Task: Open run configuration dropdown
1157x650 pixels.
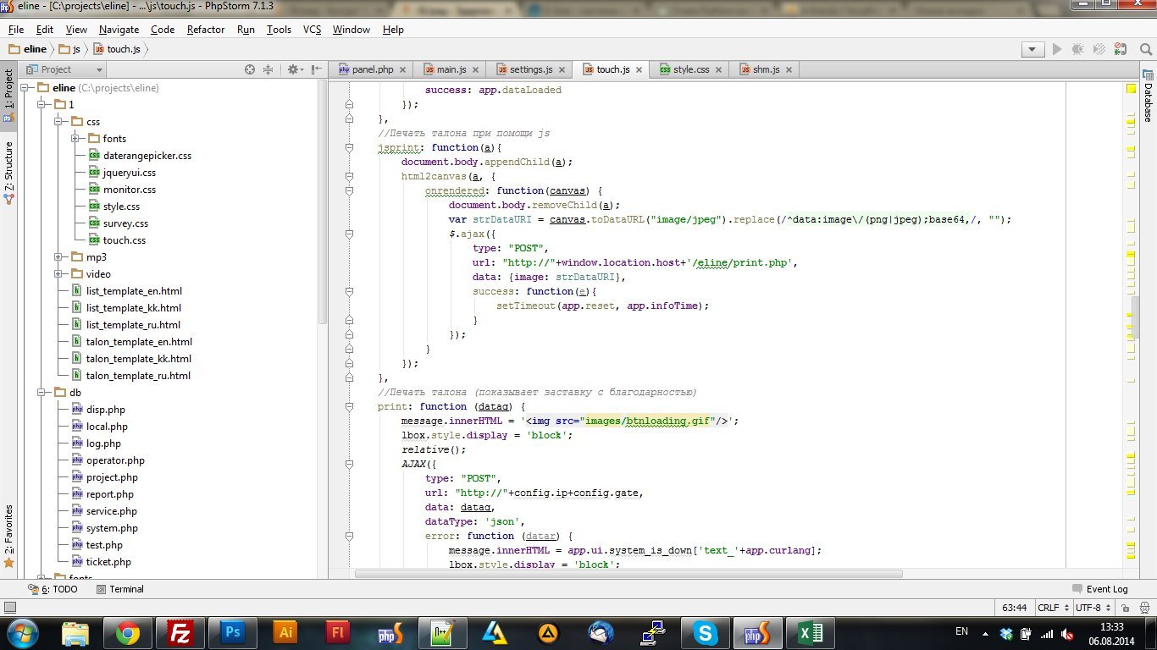Action: [x=1032, y=49]
